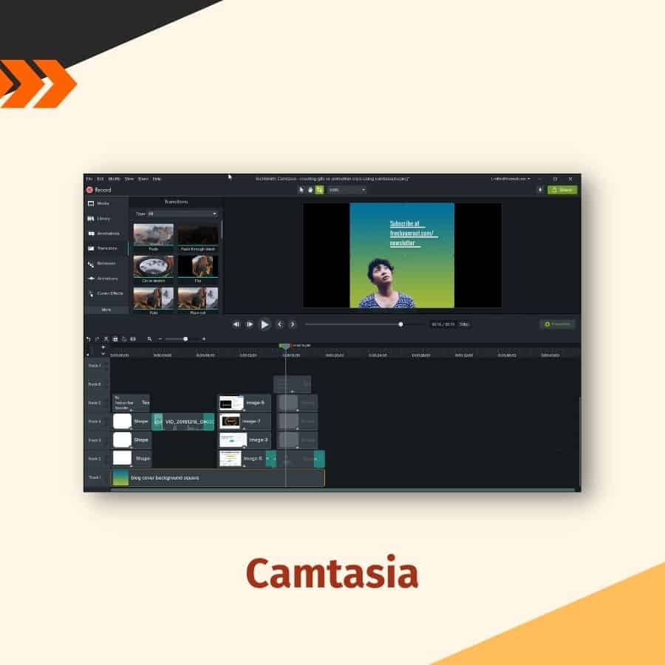The image size is (665, 665).
Task: Select the arrow edit-mode tool
Action: coord(301,190)
